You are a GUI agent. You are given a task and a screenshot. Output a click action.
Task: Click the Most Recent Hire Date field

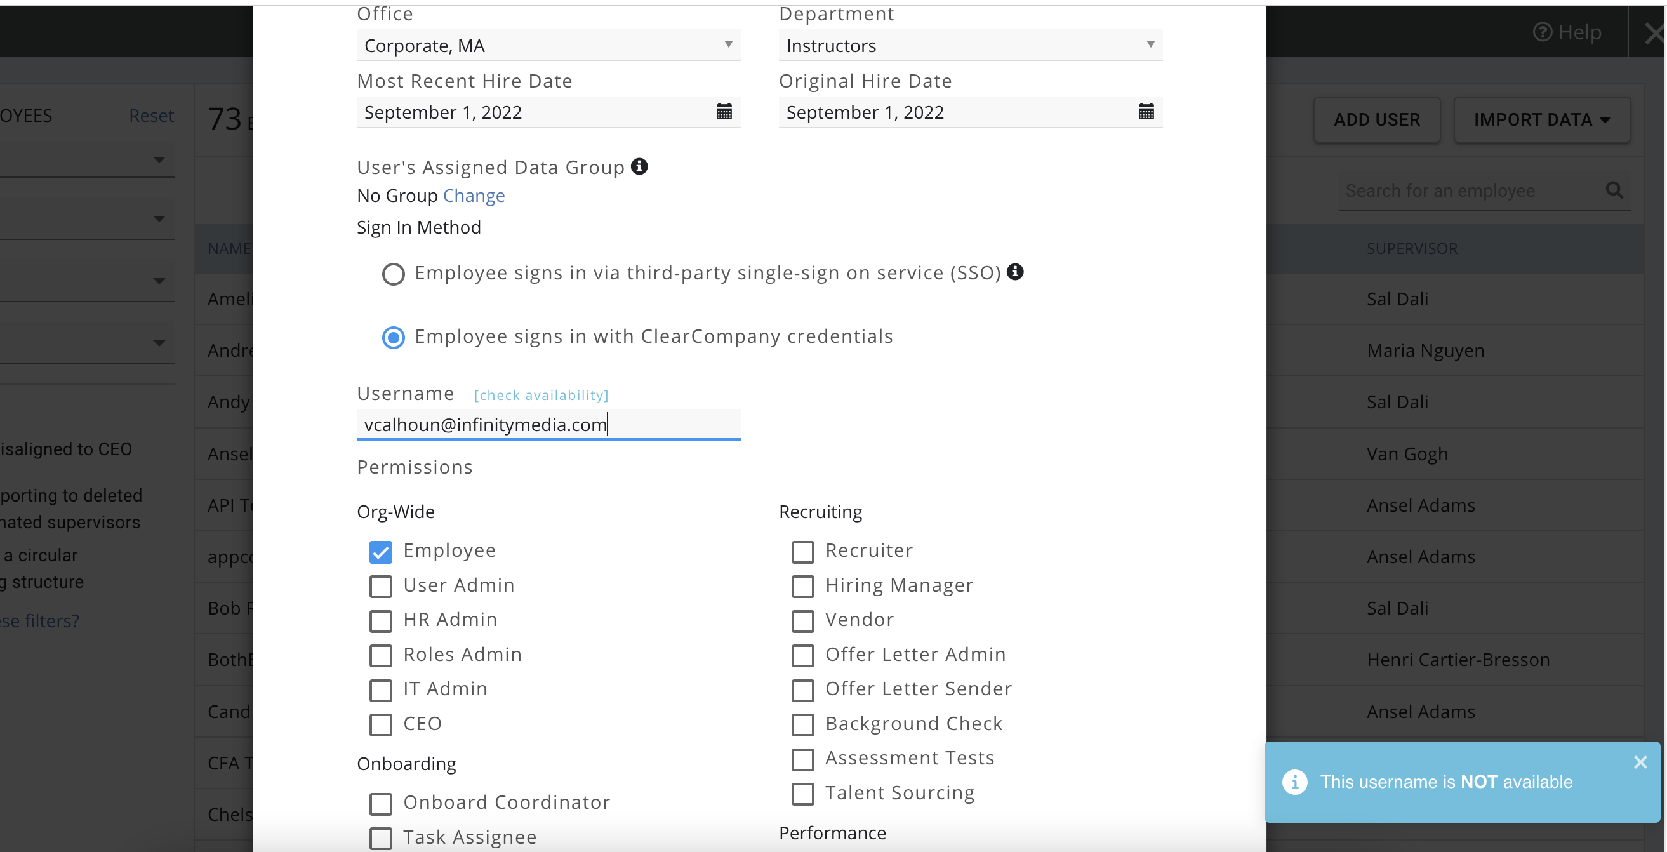(548, 112)
